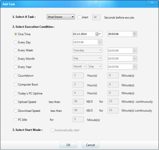Click the Every Week time spinner arrows

coord(134,51)
